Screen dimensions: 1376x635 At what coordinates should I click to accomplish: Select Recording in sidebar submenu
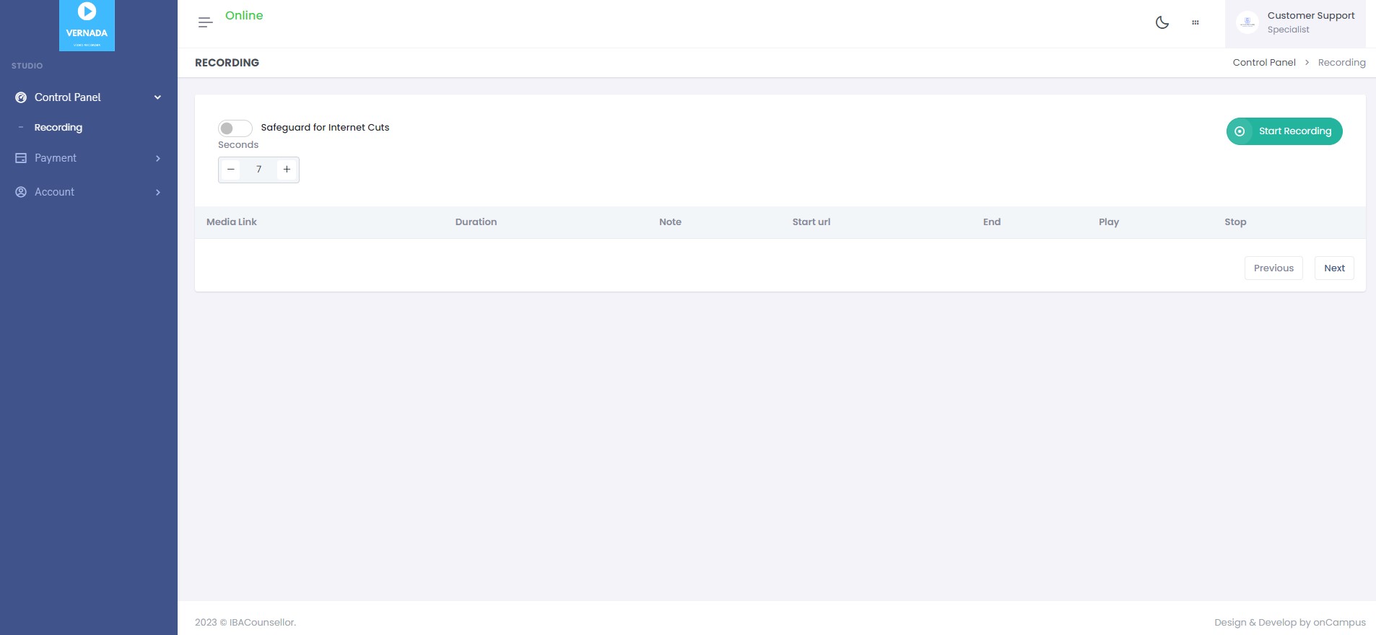(58, 128)
